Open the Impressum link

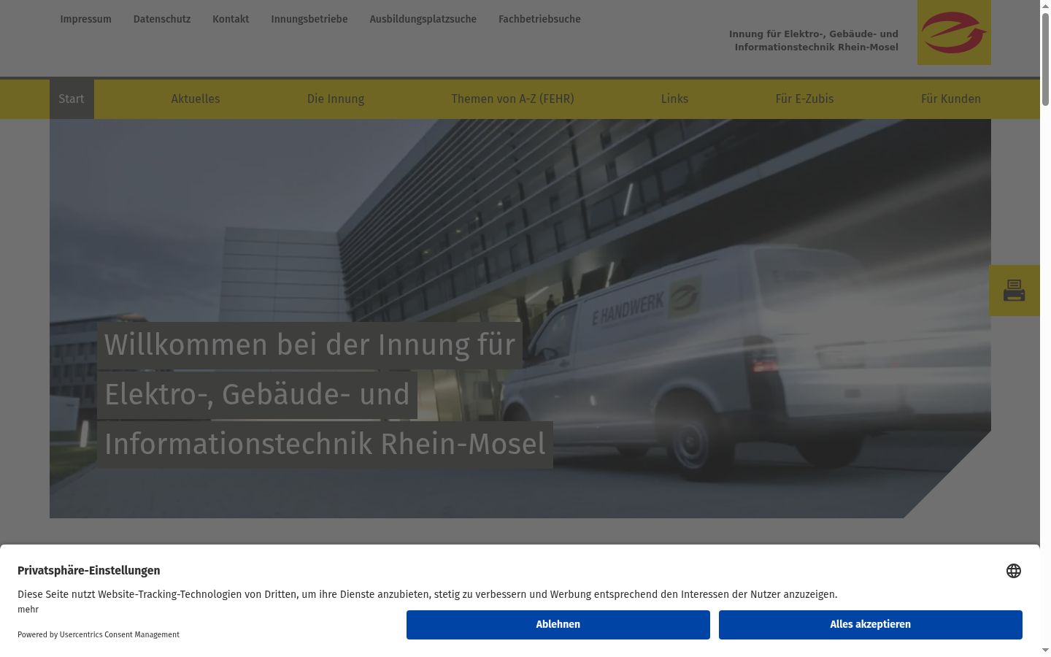pos(85,19)
